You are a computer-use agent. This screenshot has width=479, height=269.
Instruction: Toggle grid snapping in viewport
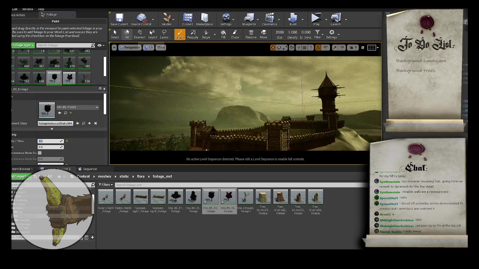point(305,47)
